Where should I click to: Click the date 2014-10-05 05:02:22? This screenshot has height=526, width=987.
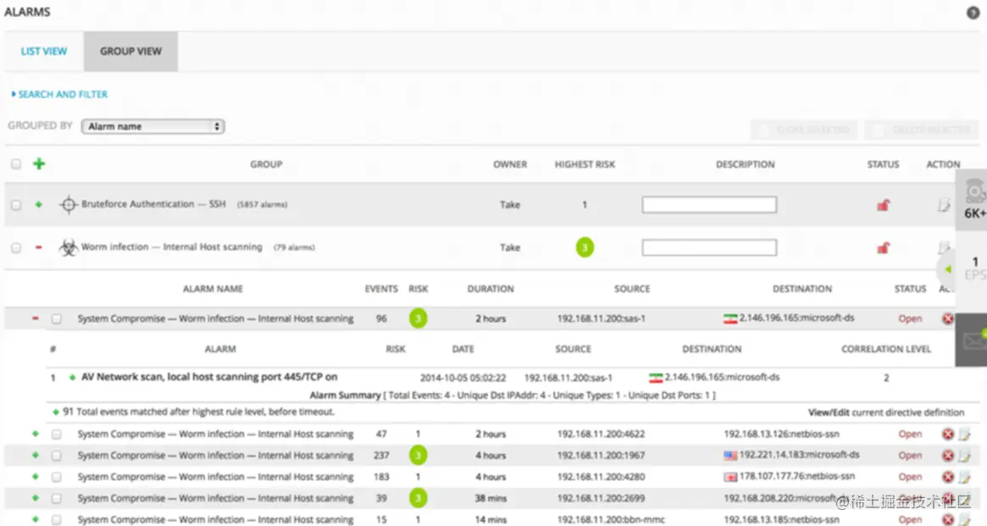click(x=463, y=378)
